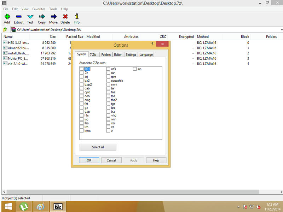Open Paint from the taskbar
This screenshot has height=212, width=283.
(x=41, y=207)
